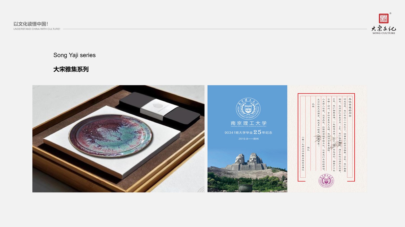Select the red-bordered vertical letter image
Screen dimensions: 405x227
pos(327,139)
